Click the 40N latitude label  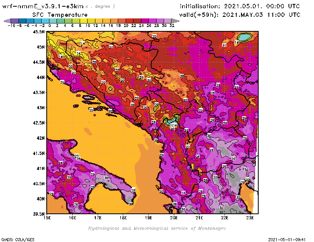coord(40,199)
